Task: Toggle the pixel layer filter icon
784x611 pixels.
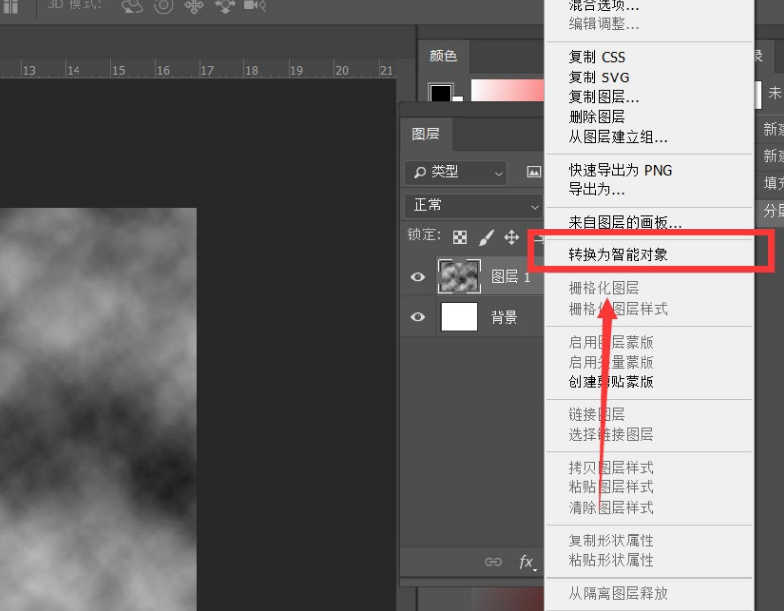Action: (533, 172)
